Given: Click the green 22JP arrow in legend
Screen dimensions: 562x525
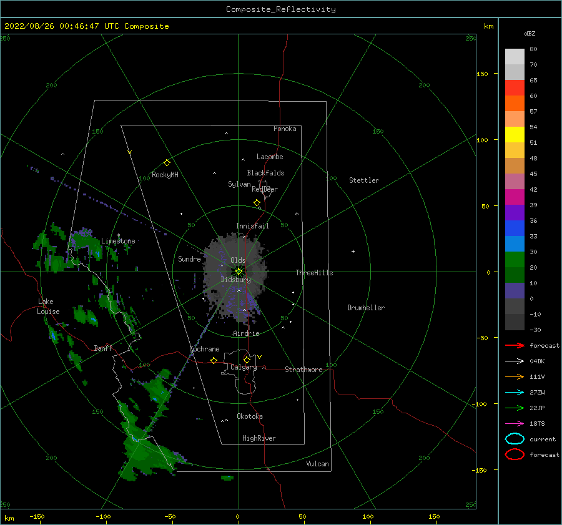Looking at the screenshot, I should tap(515, 408).
